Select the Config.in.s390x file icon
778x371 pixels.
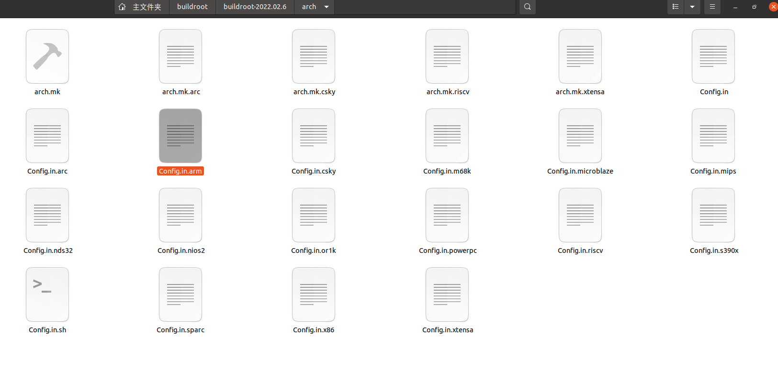pos(713,215)
